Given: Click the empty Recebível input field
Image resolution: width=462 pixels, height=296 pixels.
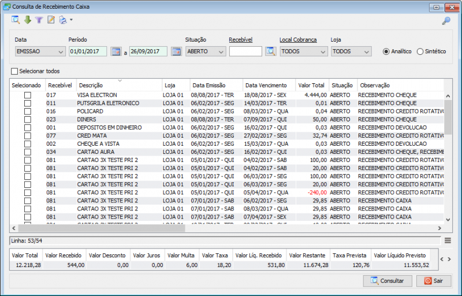Looking at the screenshot, I should [245, 51].
